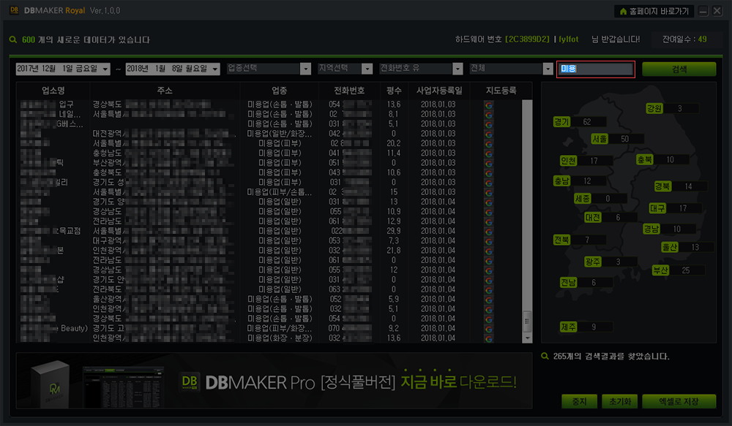Open Google map icon for 21.8 평수 row
The height and width of the screenshot is (426, 732).
tap(488, 251)
